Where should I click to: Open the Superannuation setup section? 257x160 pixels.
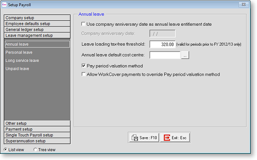point(37,141)
